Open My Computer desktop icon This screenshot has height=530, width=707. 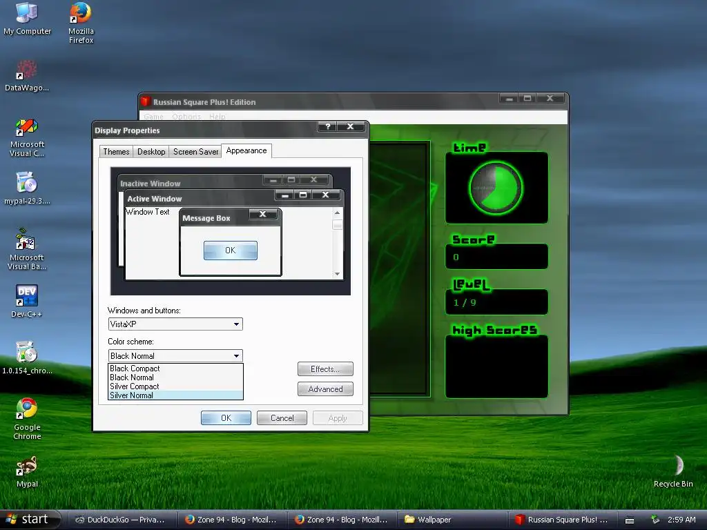[27, 19]
